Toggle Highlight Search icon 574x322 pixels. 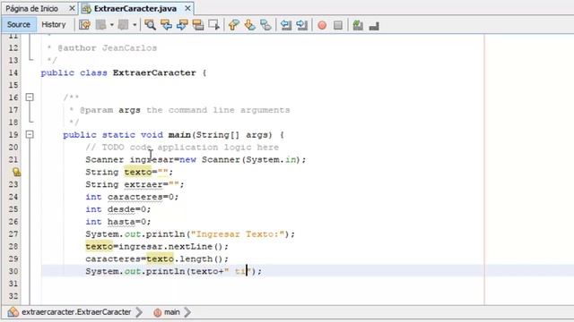198,25
